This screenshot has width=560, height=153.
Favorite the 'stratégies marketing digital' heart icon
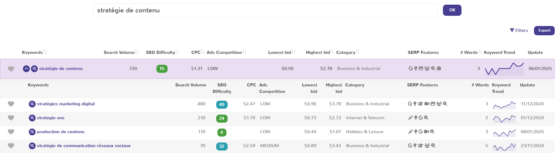click(11, 104)
